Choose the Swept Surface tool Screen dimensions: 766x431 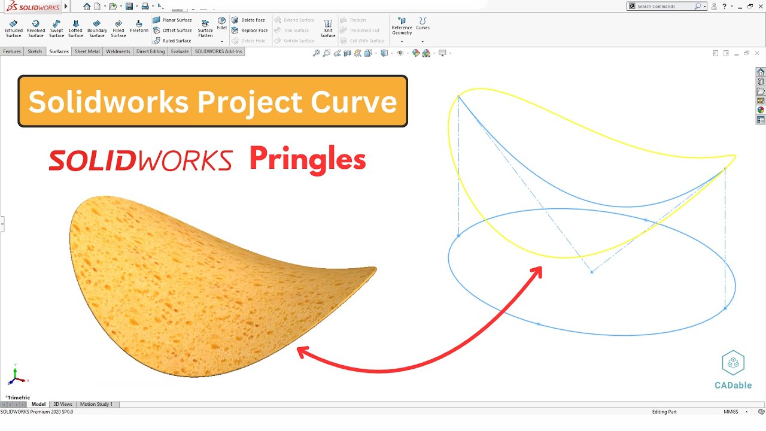coord(57,28)
